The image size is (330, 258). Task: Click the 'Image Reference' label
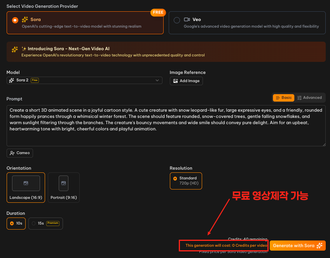[187, 72]
